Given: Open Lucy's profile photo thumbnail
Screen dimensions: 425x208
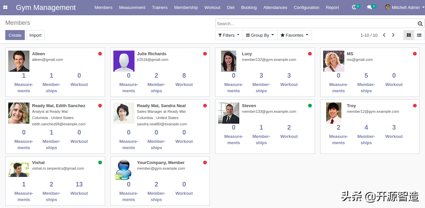Looking at the screenshot, I should tap(229, 61).
